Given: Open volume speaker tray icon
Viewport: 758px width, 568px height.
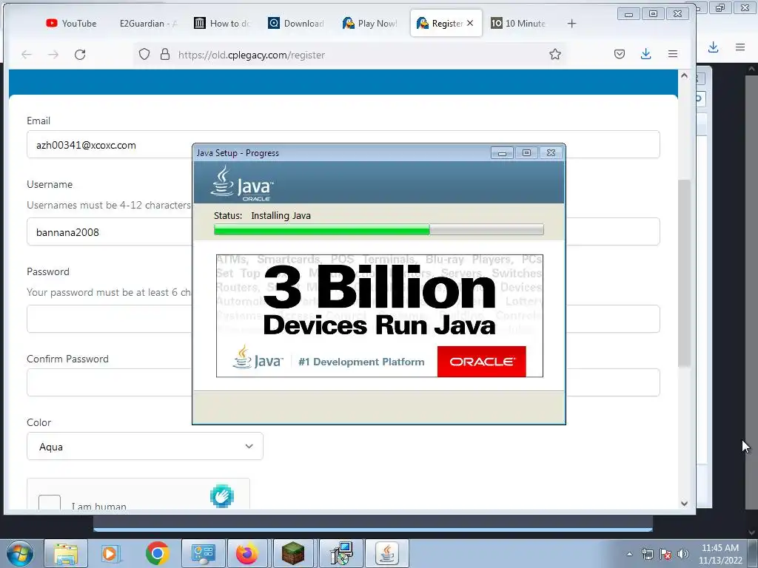Looking at the screenshot, I should 682,554.
